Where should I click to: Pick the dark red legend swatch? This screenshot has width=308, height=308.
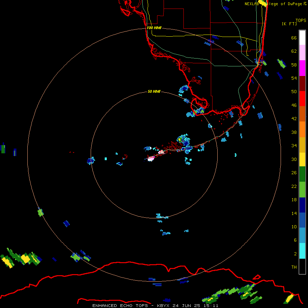pyautogui.click(x=302, y=84)
